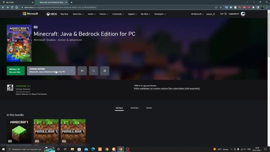
Task: Expand the Developers menu
Action: point(160,14)
